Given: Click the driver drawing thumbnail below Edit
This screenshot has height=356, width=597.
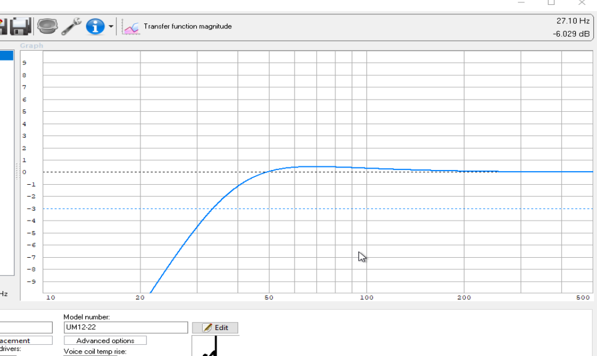Looking at the screenshot, I should (215, 347).
